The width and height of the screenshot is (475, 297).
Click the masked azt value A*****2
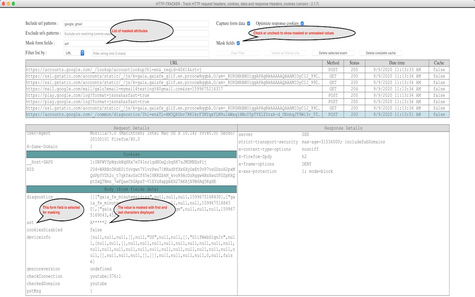coord(98,222)
